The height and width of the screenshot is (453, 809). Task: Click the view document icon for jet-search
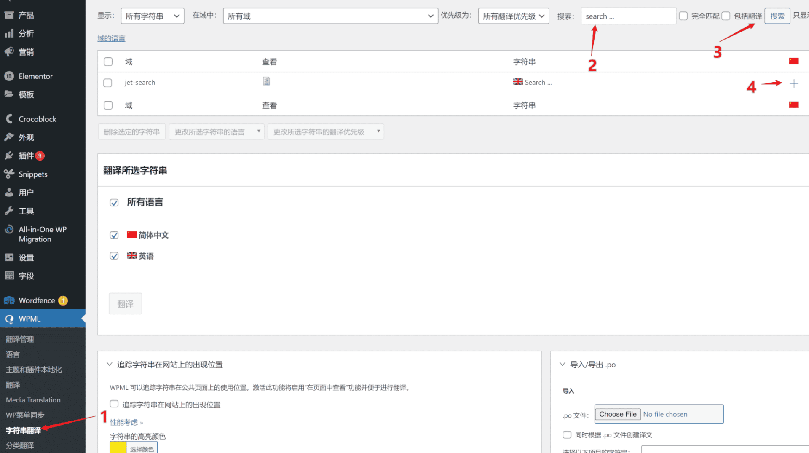coord(266,81)
